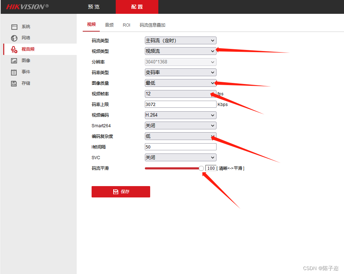Open the 视频帧率 dropdown showing 12
This screenshot has width=344, height=274.
tap(181, 94)
